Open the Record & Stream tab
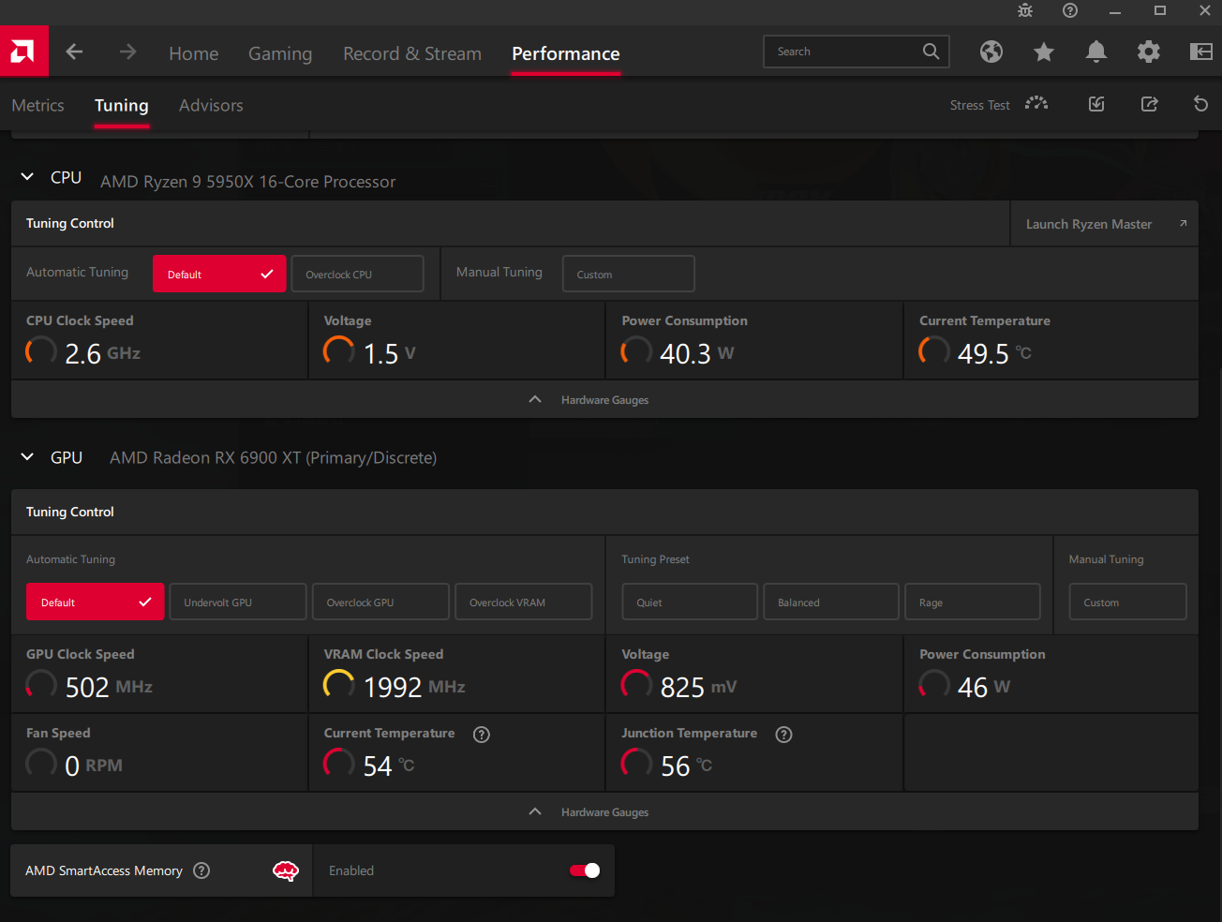1222x922 pixels. (412, 53)
